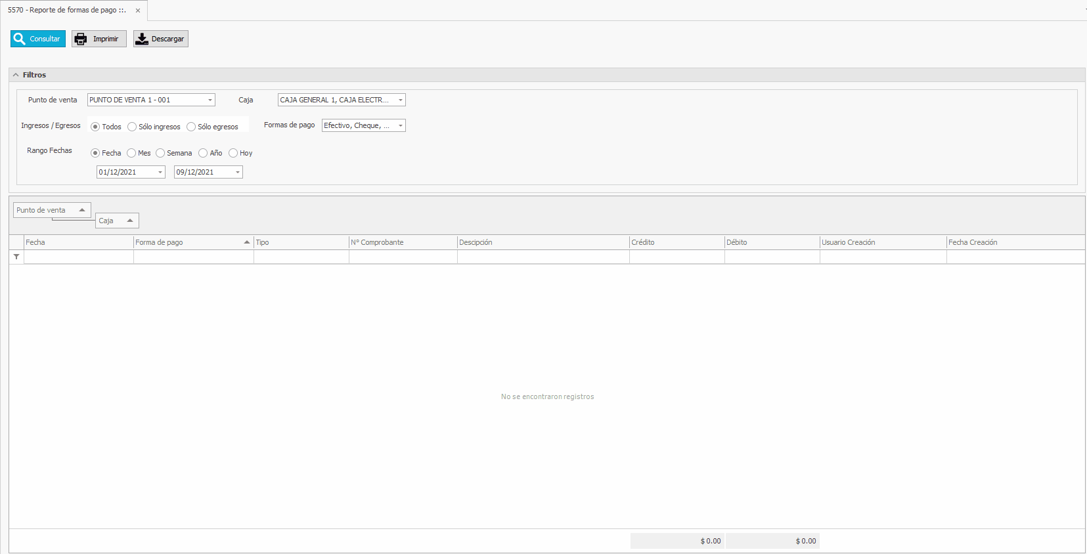
Task: Click the Imprimir printer icon
Action: (x=81, y=39)
